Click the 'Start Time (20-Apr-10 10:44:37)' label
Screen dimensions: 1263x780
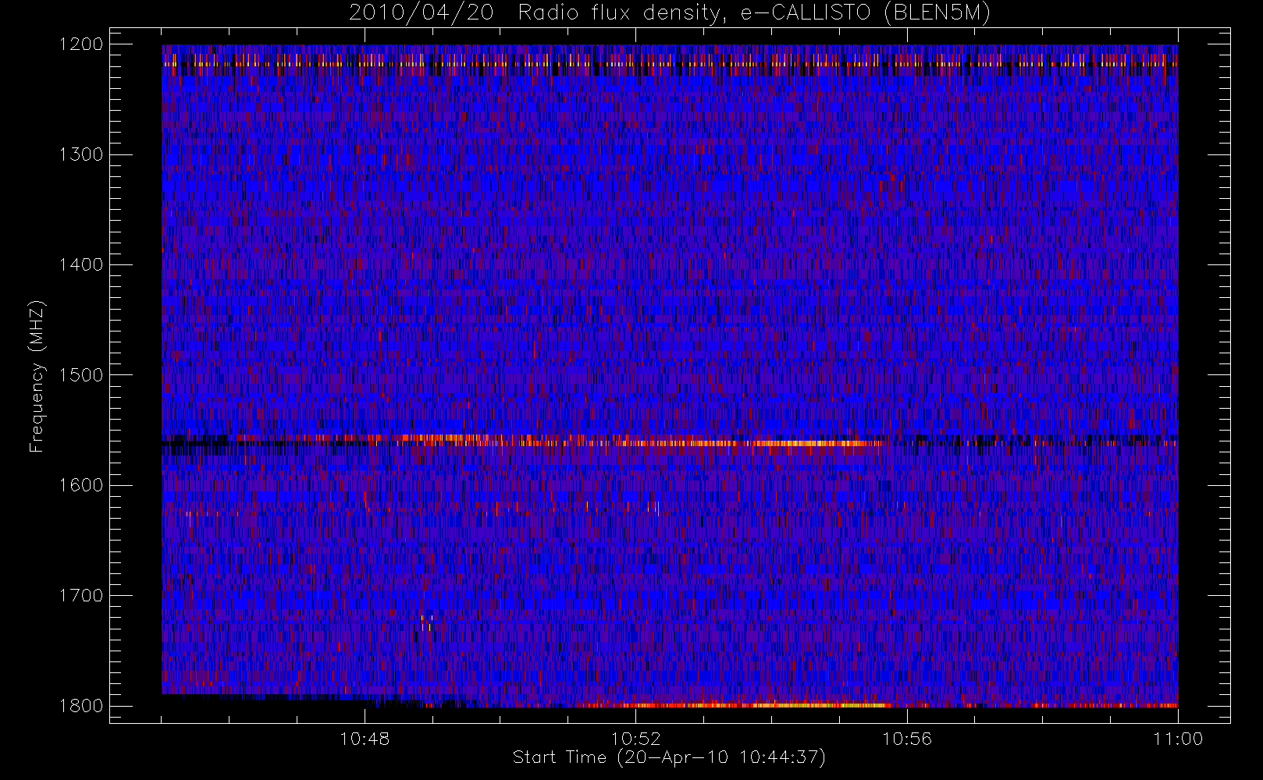669,757
